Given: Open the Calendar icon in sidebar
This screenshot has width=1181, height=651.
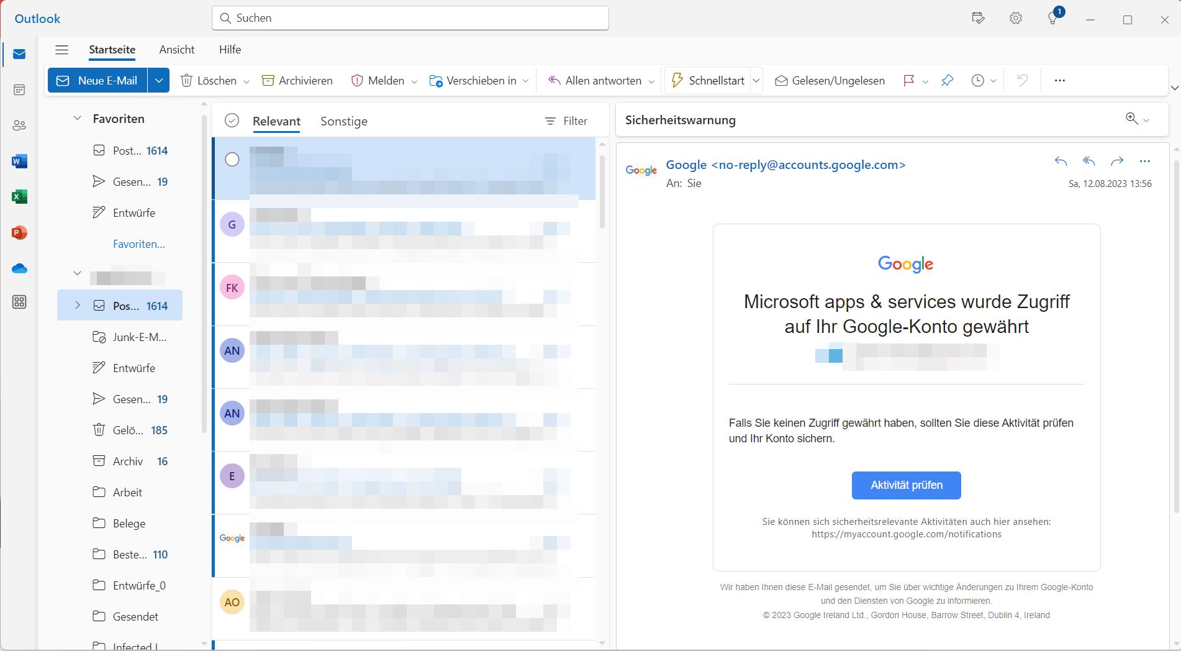Looking at the screenshot, I should coord(19,90).
